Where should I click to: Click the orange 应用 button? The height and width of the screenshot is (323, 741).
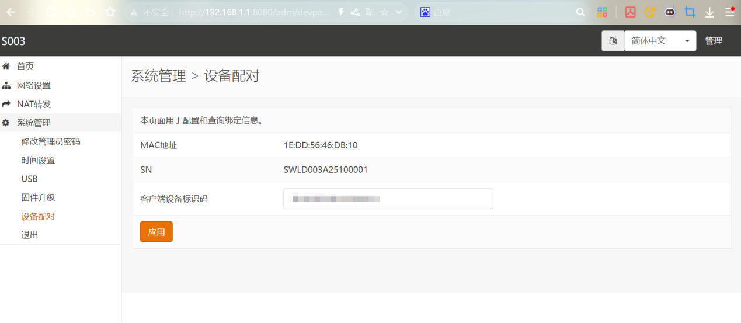tap(156, 232)
